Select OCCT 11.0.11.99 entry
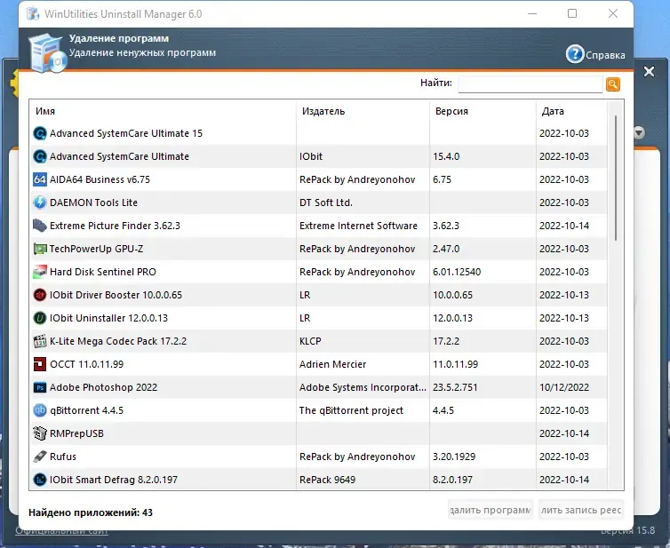 coord(87,364)
